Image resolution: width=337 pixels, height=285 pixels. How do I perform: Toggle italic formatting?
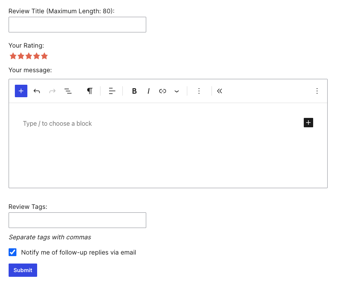point(149,91)
